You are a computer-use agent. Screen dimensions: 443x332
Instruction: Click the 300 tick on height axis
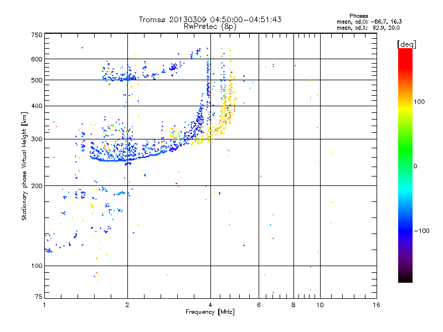tap(37, 139)
